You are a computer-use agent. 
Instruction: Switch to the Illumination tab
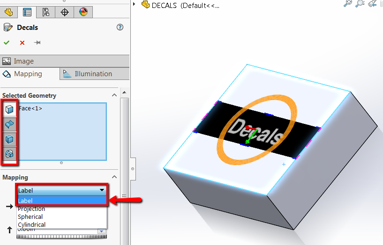point(95,74)
